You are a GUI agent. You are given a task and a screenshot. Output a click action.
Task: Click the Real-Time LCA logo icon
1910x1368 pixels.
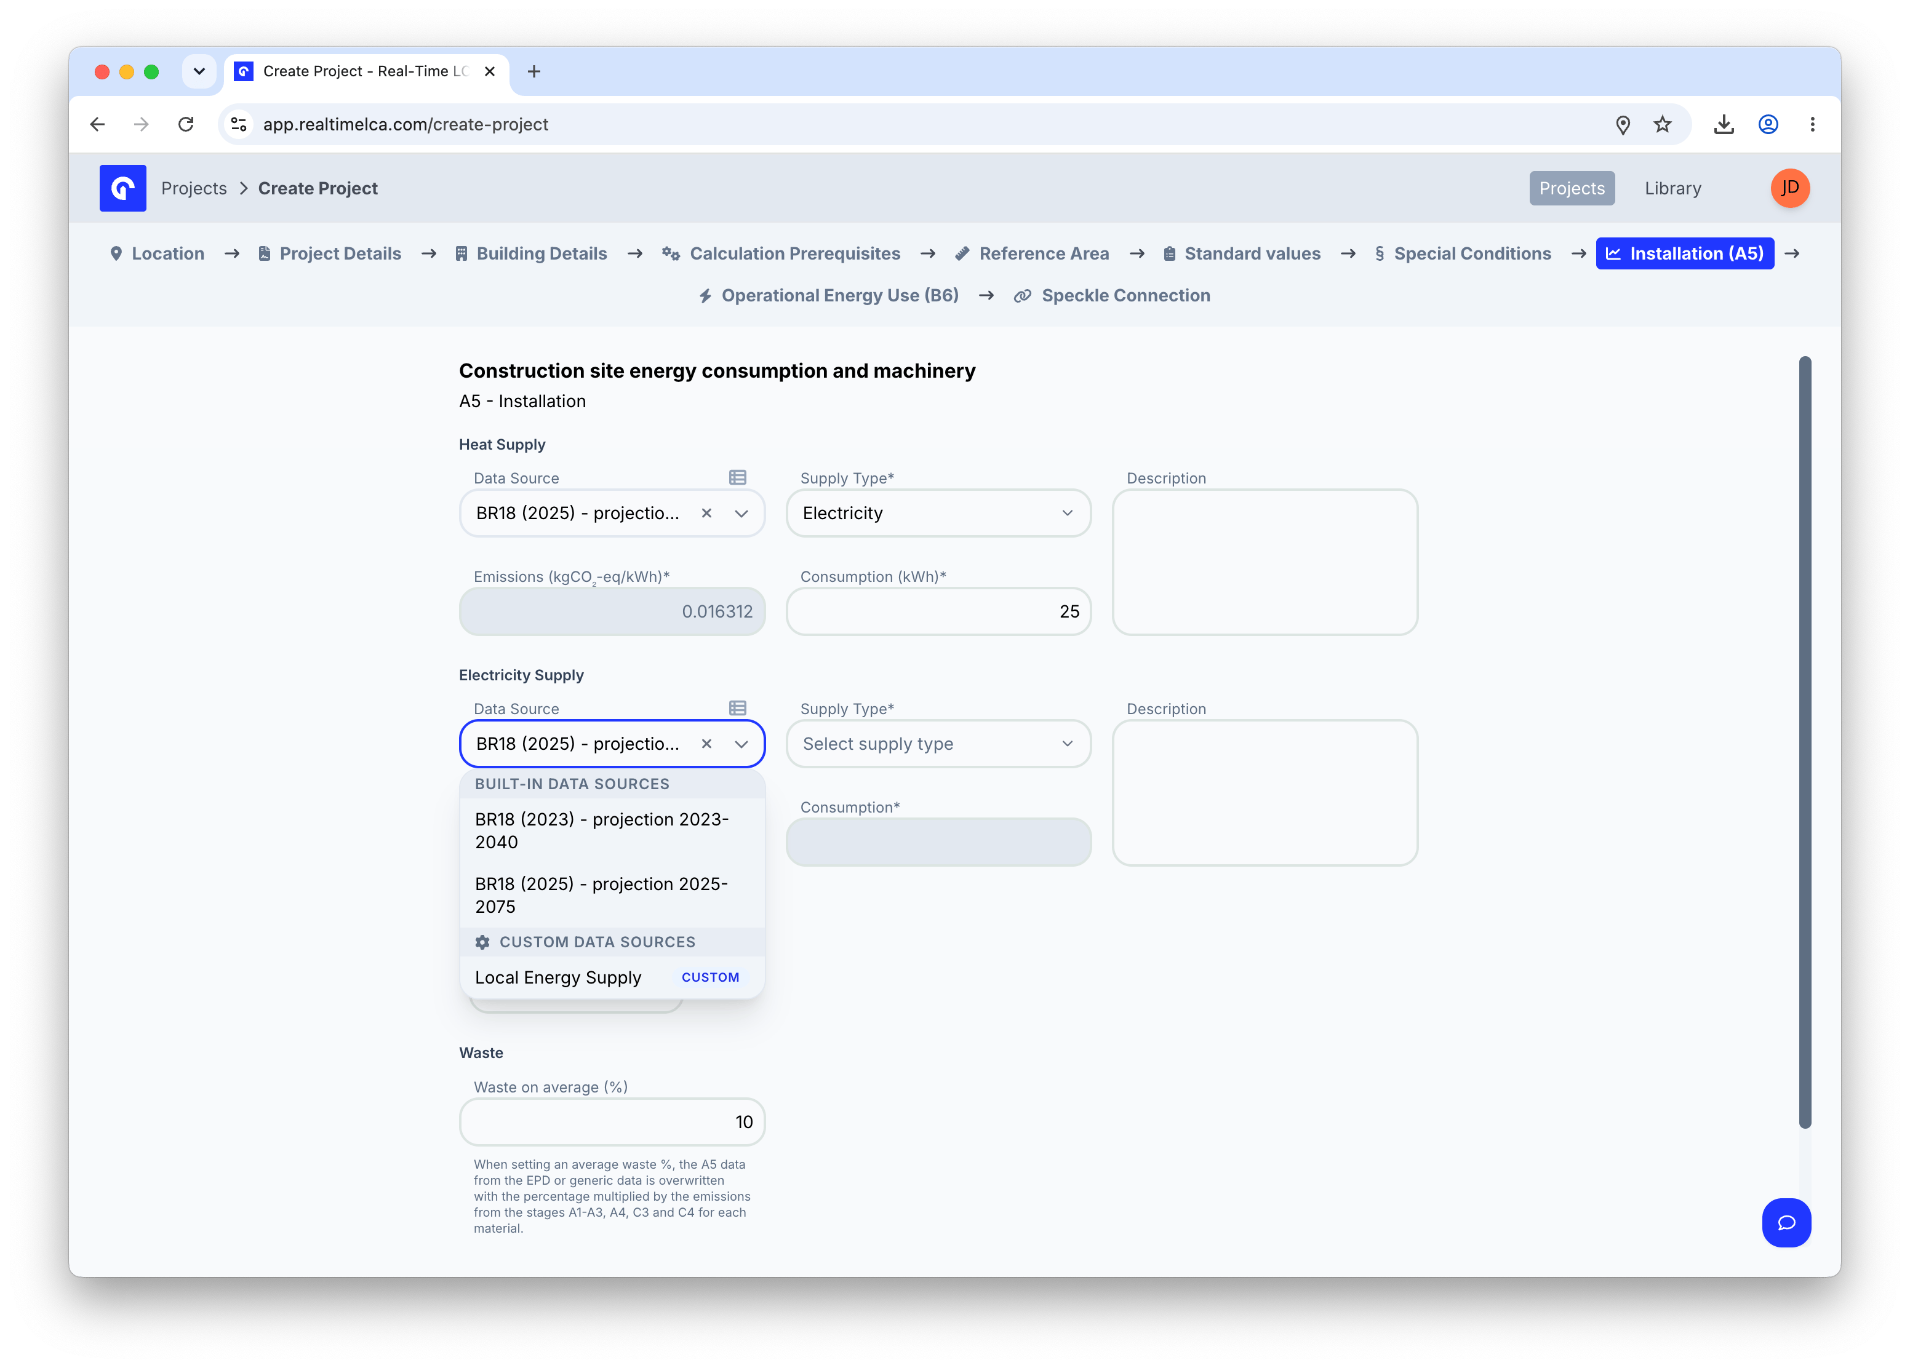point(122,188)
